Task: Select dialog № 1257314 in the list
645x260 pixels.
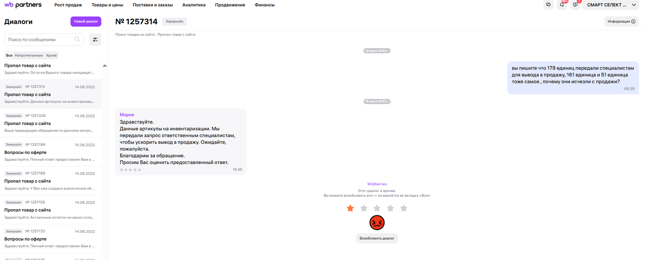Action: (x=51, y=94)
